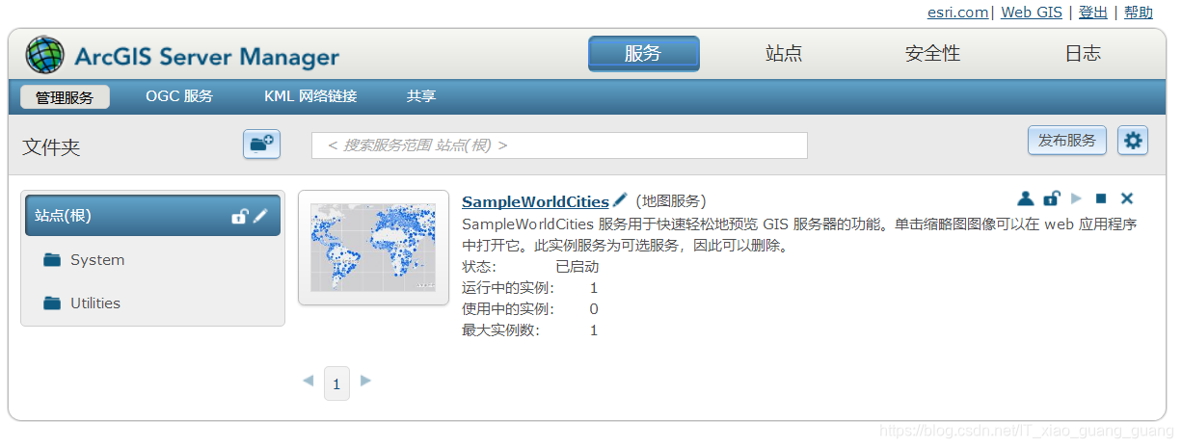
Task: Start the SampleWorldCities service with play icon
Action: [1076, 198]
